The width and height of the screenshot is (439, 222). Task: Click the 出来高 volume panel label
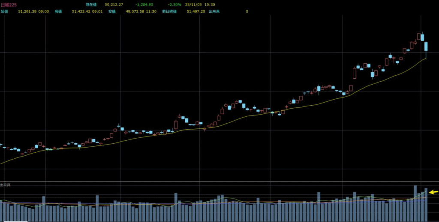coord(6,185)
